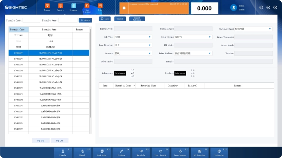
Task: Focus the Formula Name search field
Action: point(68,20)
